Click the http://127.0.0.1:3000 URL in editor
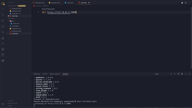Image resolution: width=192 pixels, height=108 pixels. pos(62,12)
